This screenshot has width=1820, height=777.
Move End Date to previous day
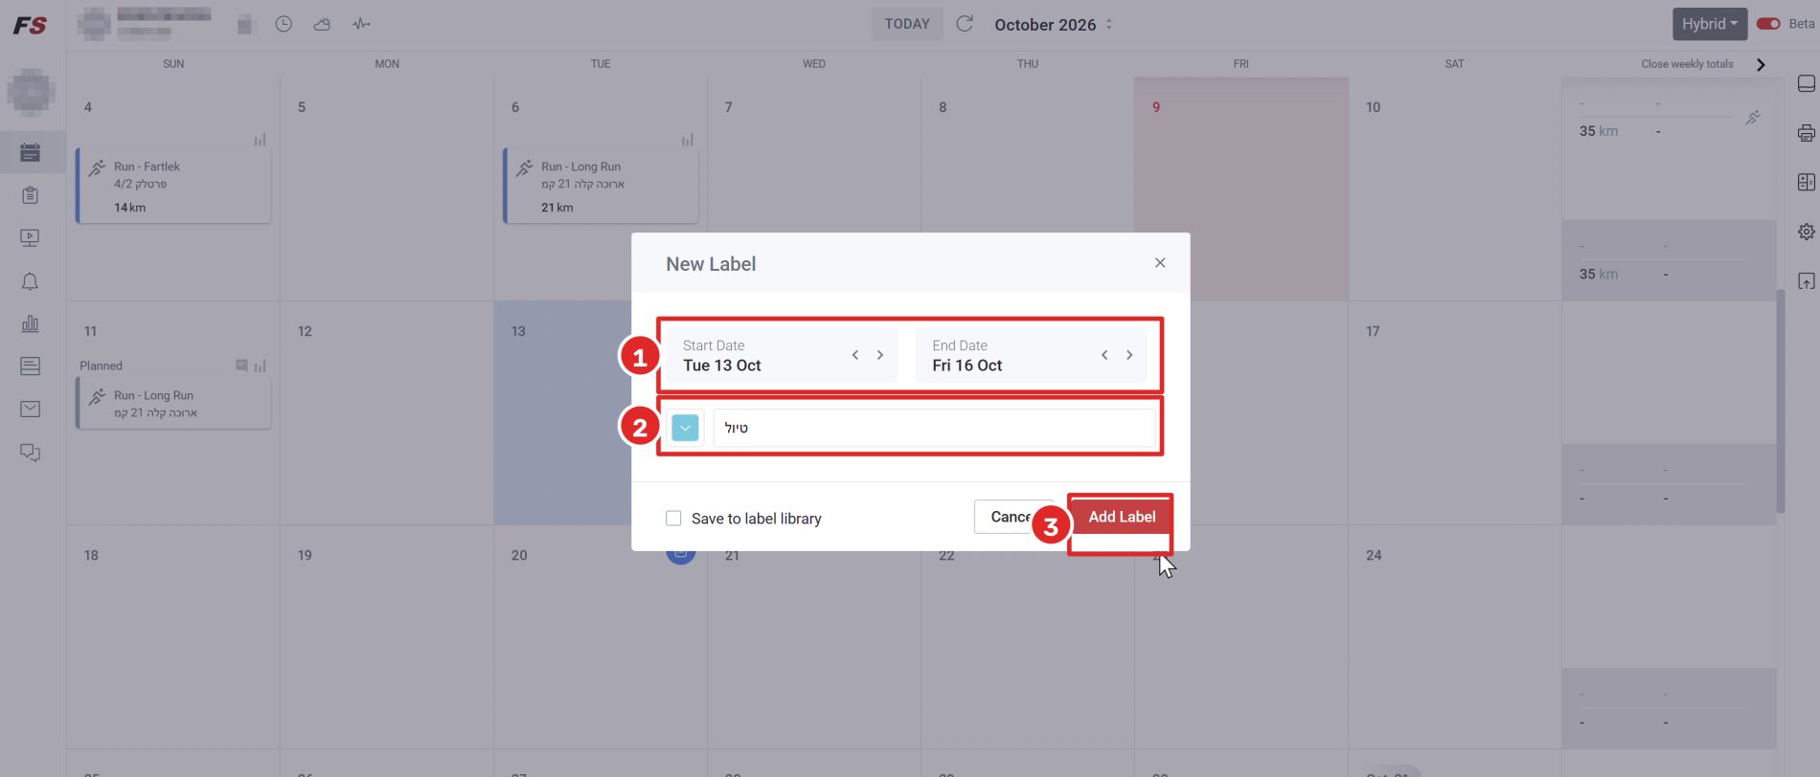click(x=1104, y=355)
